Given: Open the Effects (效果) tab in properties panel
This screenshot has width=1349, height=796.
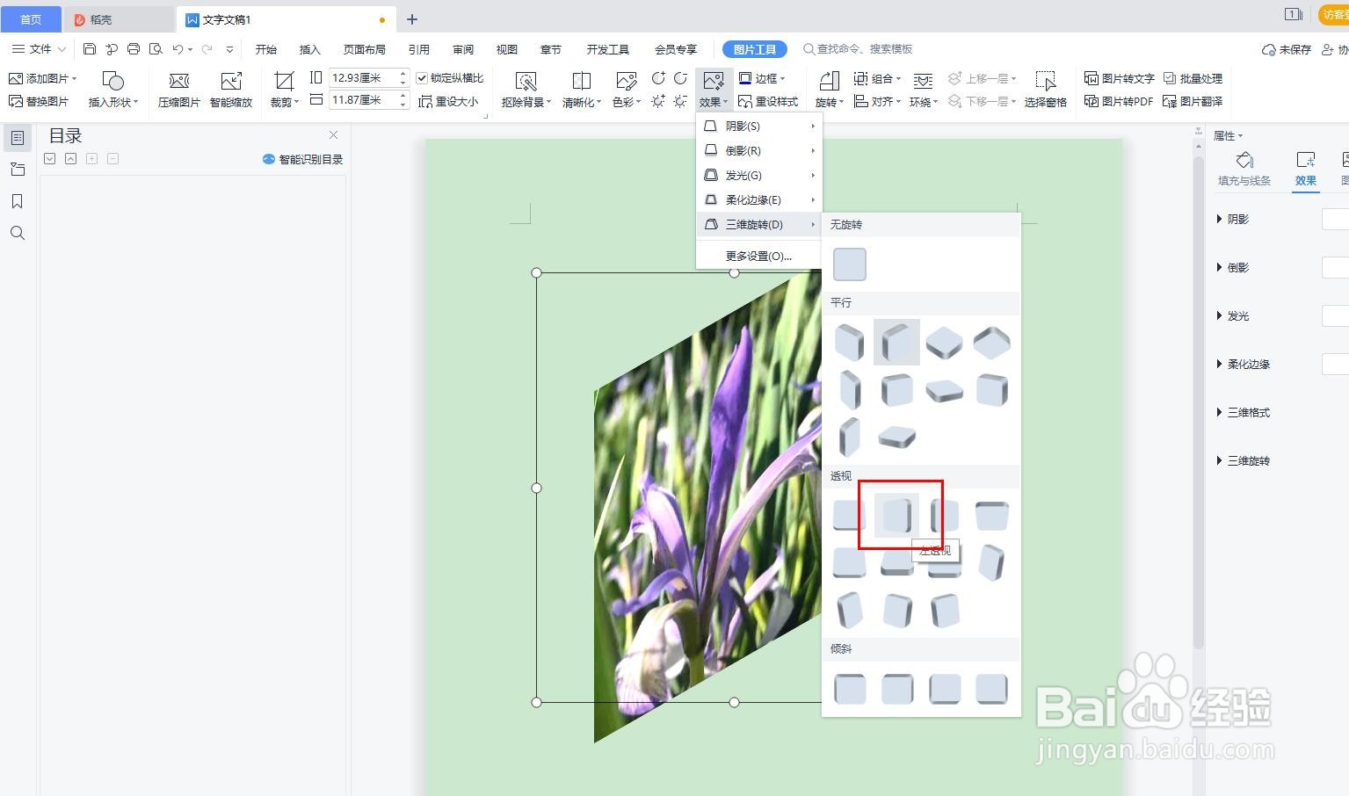Looking at the screenshot, I should click(x=1306, y=169).
